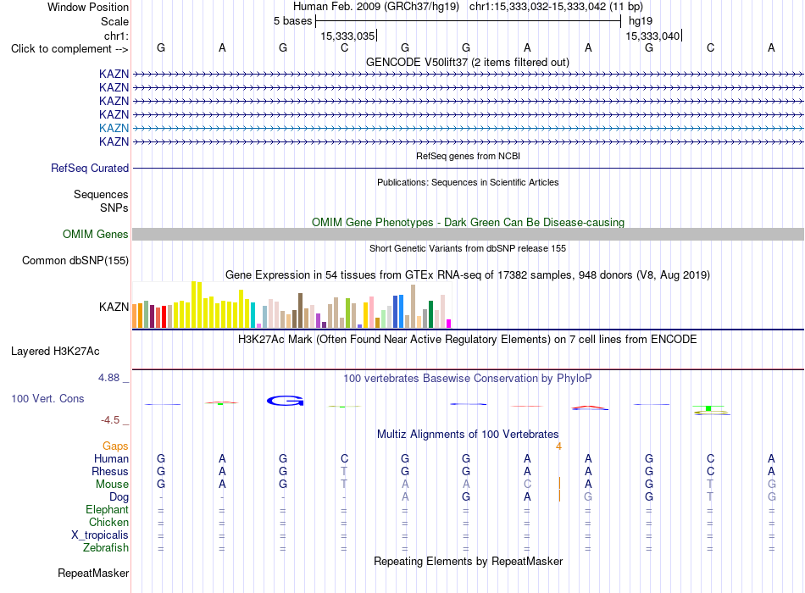
Task: Click the Layered H3K27Ac track label
Action: click(x=55, y=352)
